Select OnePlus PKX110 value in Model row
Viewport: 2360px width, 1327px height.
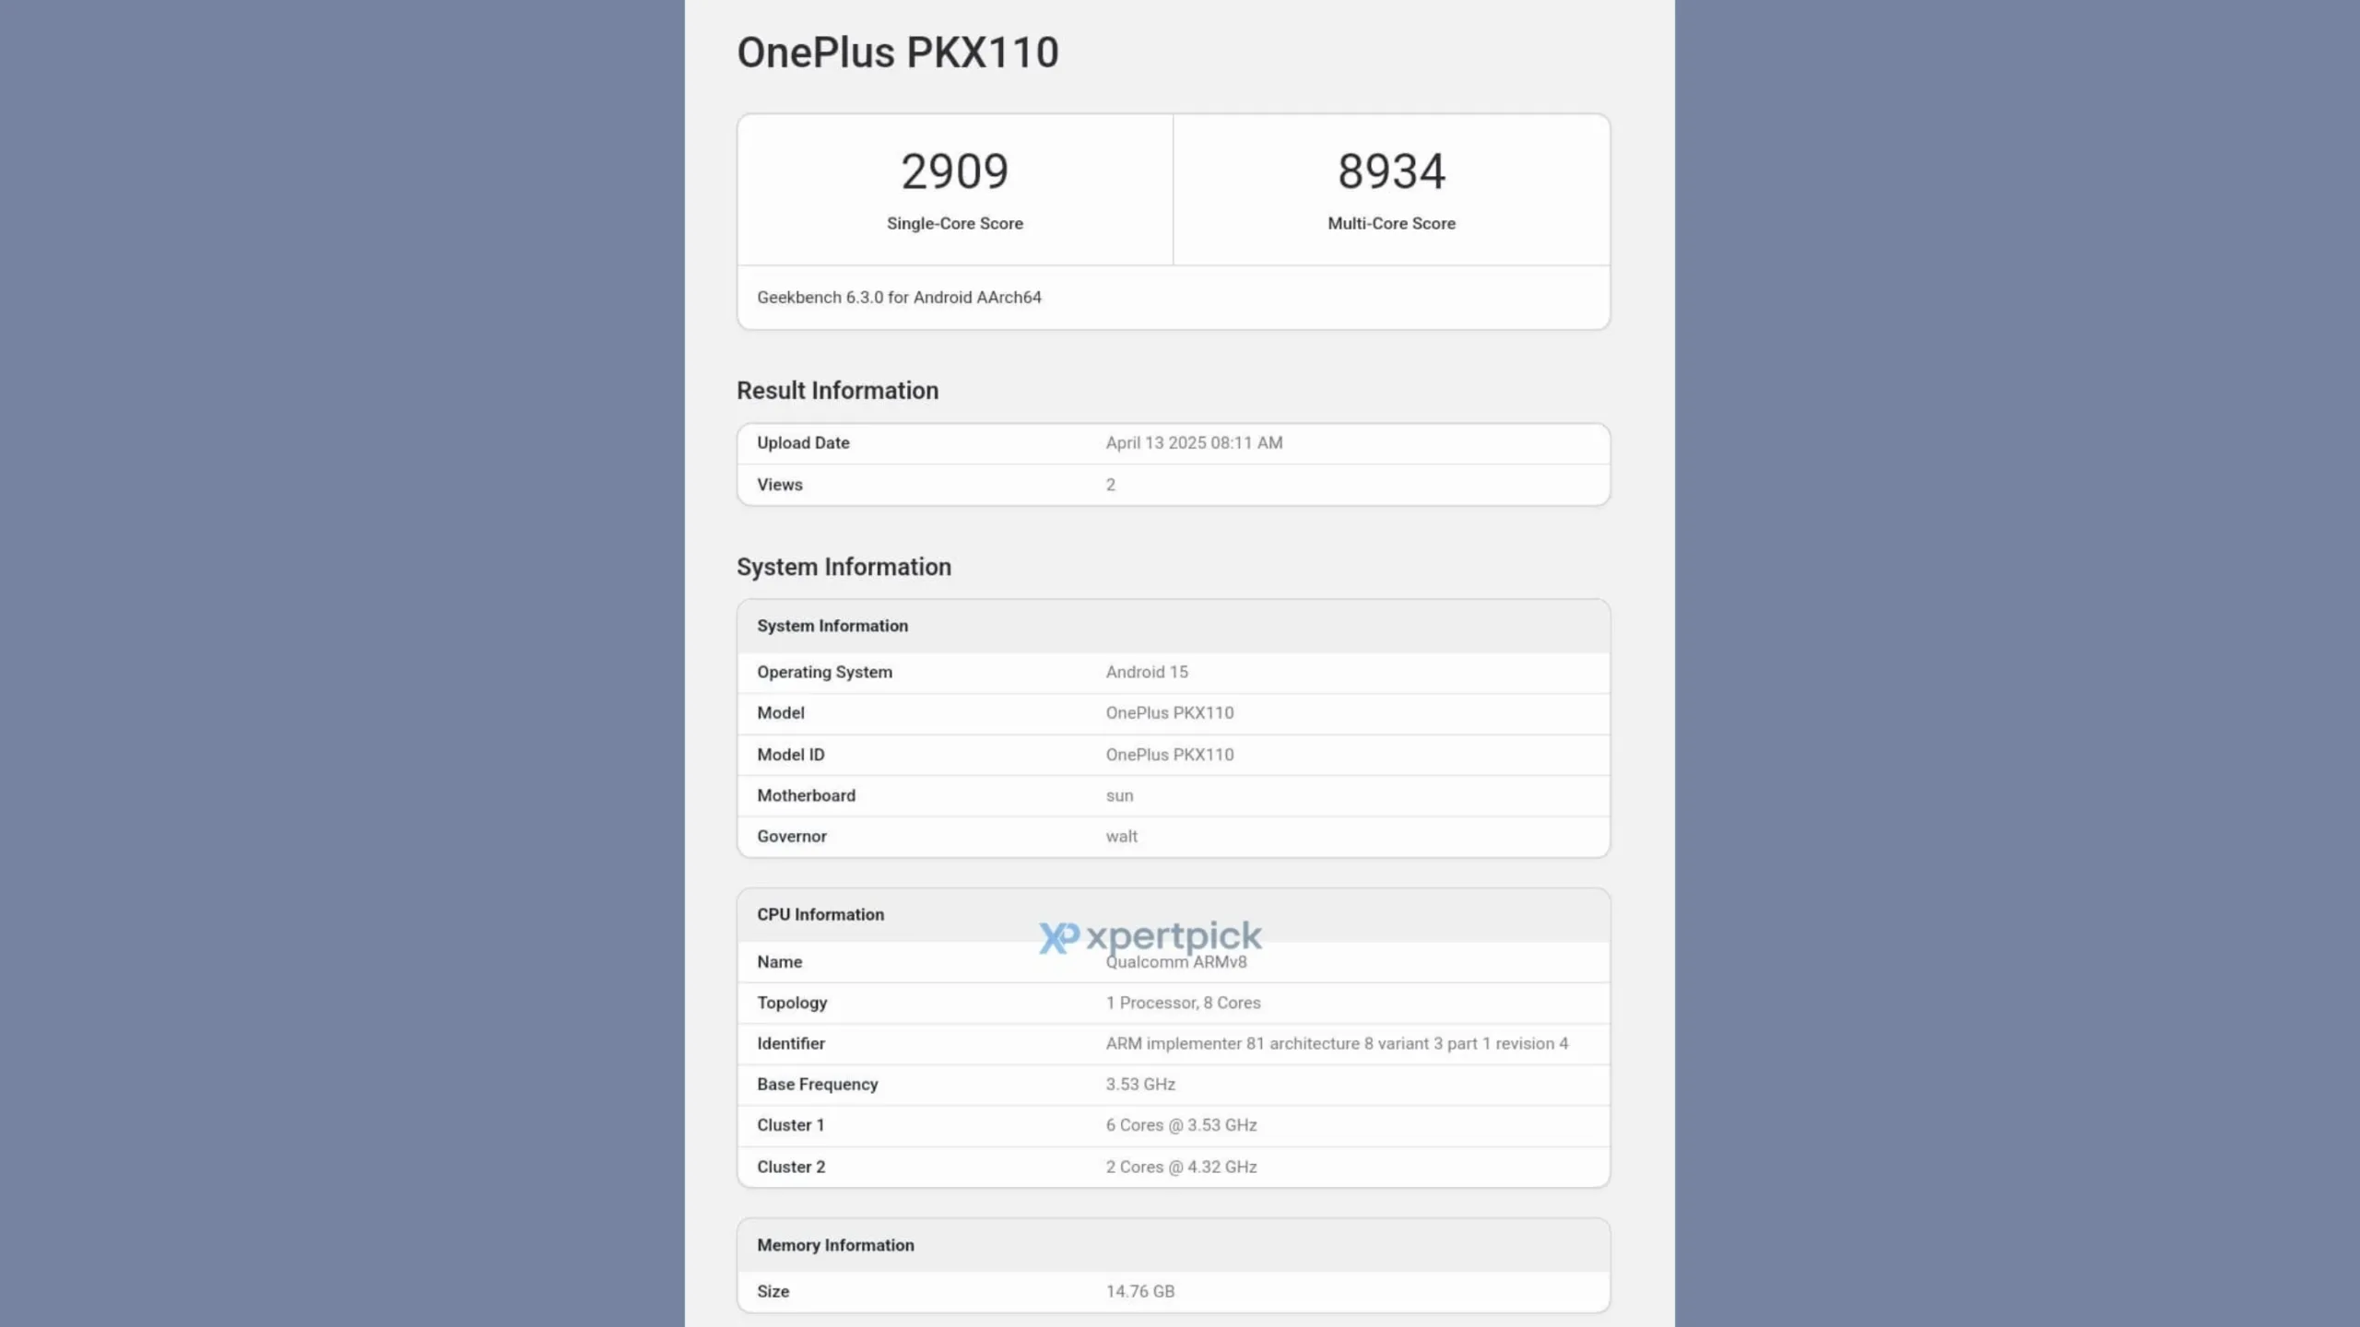(x=1170, y=712)
